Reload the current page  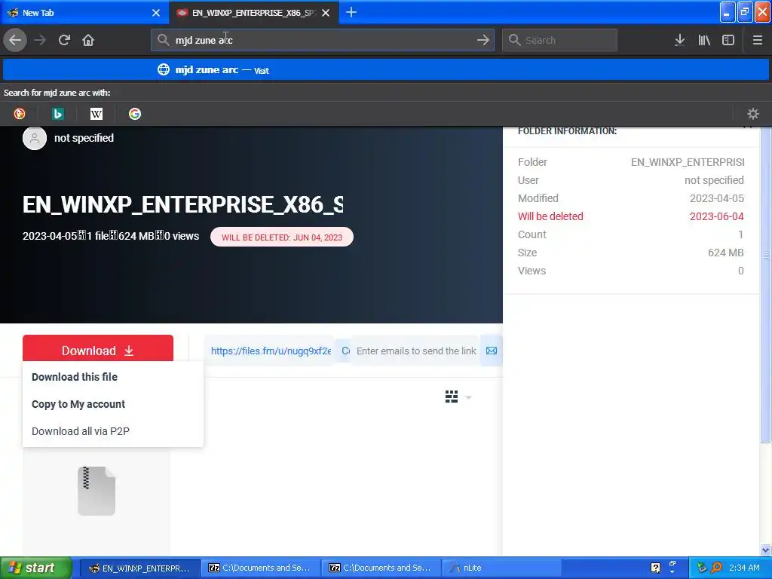click(x=64, y=40)
